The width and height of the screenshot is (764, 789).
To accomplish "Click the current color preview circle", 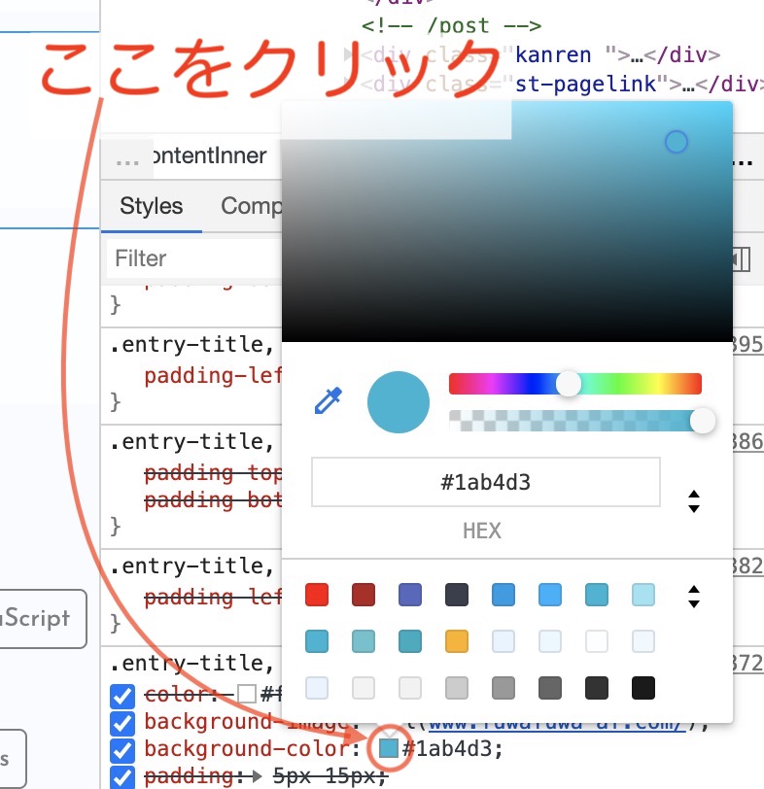I will (x=399, y=402).
